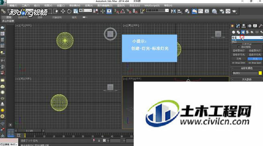Switch to the Modify command panel tab
263x146 pixels.
click(x=238, y=26)
